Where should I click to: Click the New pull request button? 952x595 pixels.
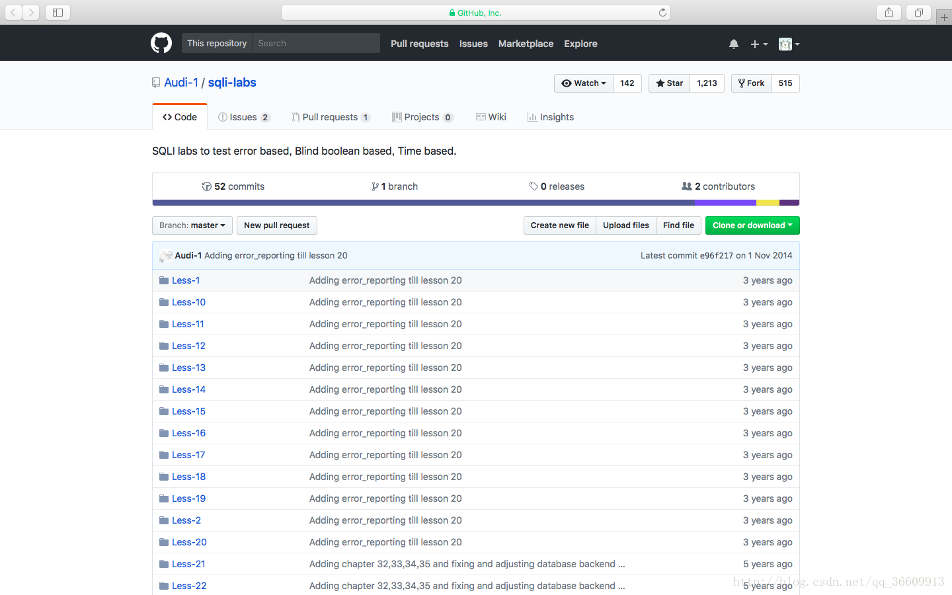point(277,225)
